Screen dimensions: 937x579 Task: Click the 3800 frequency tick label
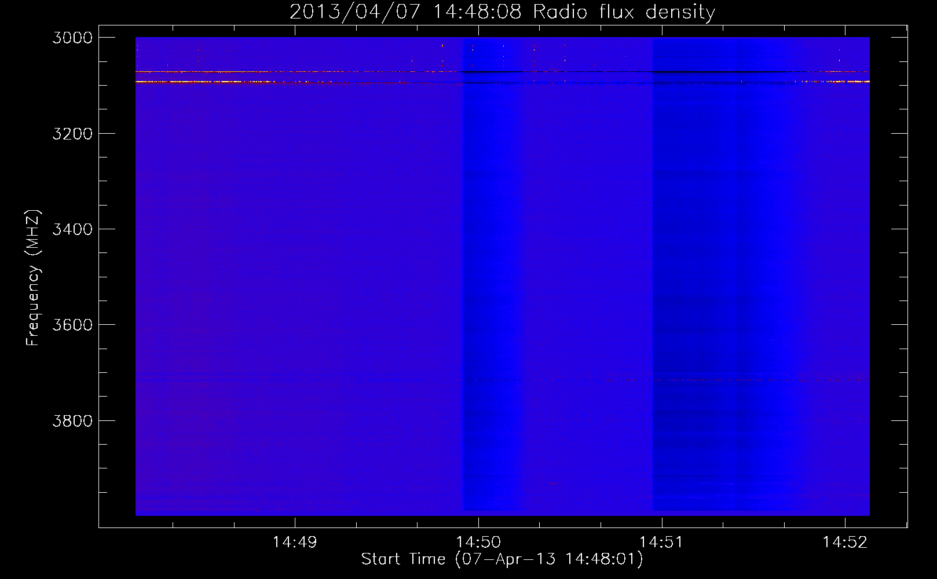coord(72,421)
